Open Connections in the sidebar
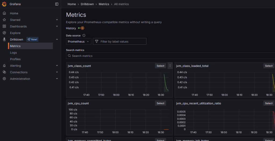This screenshot has height=141, width=275. pyautogui.click(x=19, y=72)
